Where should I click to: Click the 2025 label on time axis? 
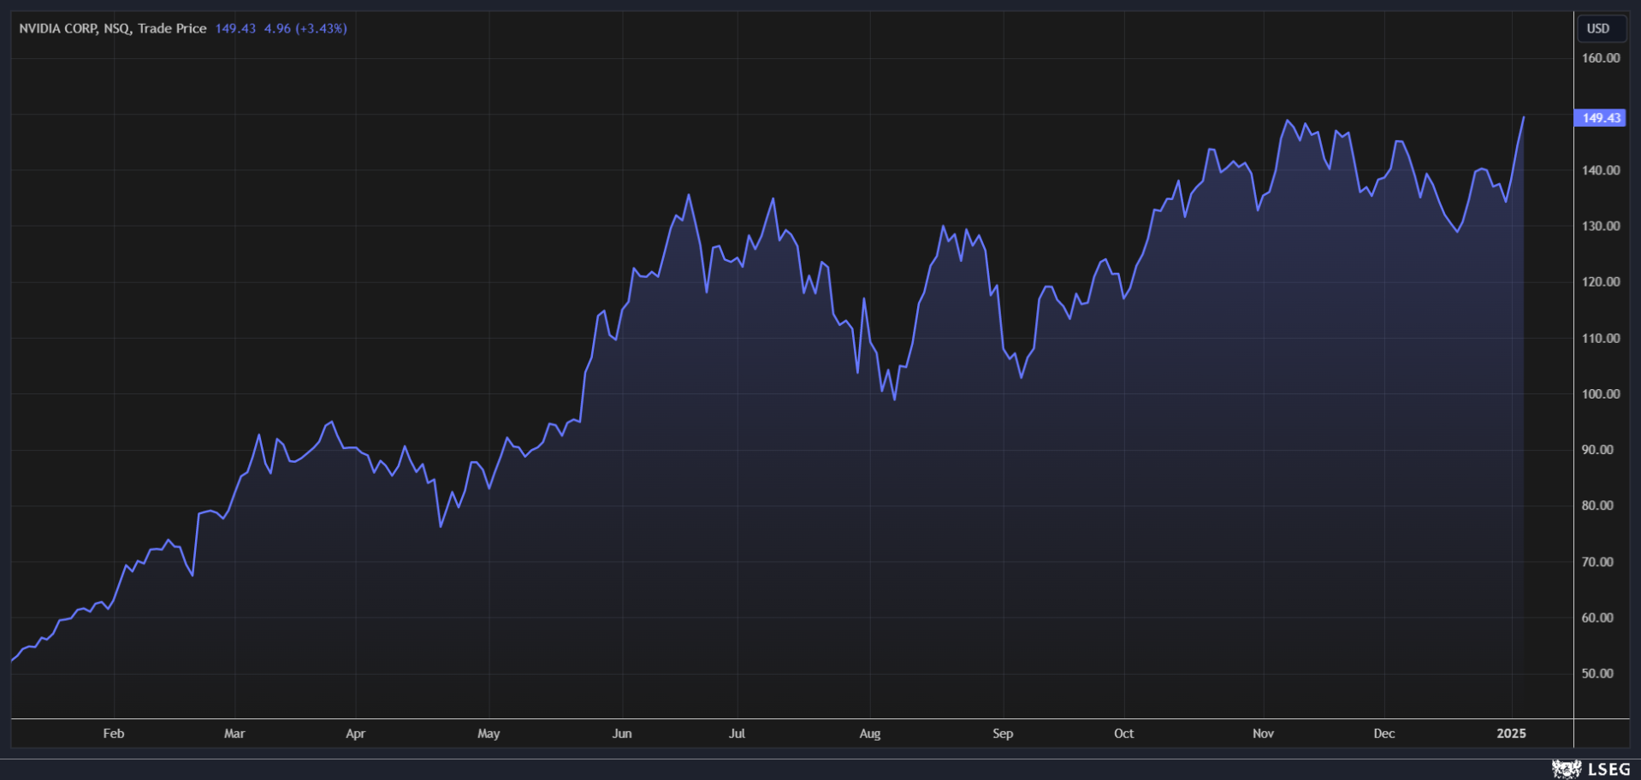[1512, 733]
